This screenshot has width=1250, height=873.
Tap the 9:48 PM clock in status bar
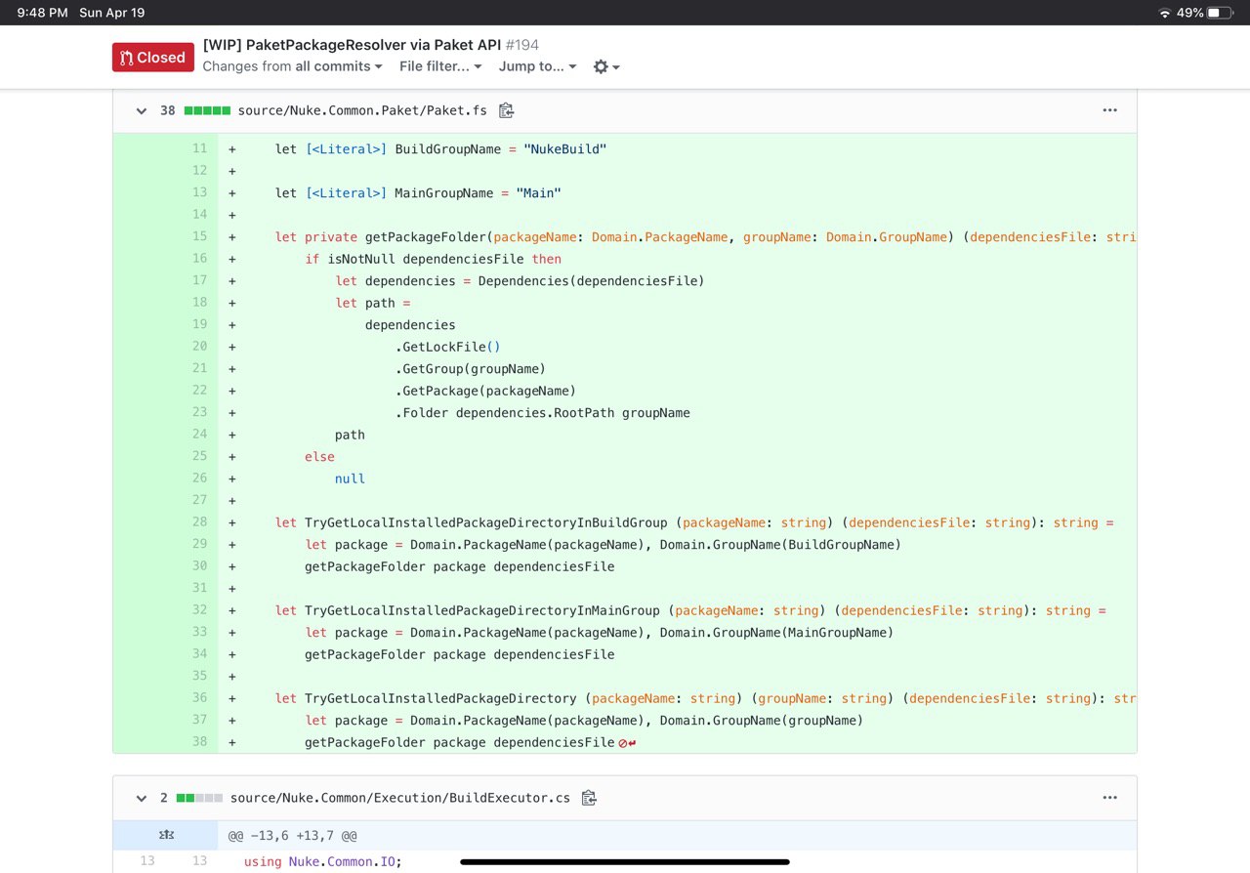tap(43, 13)
